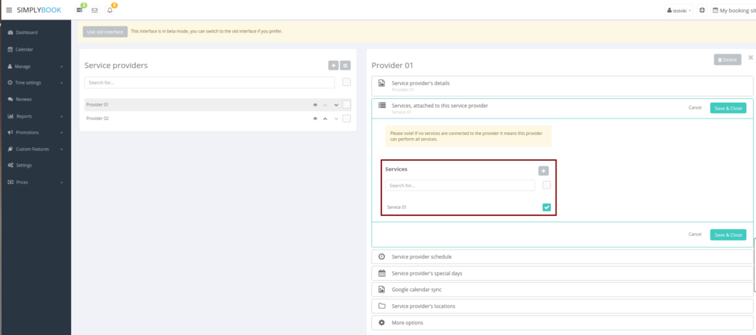The image size is (756, 335).
Task: Click the hamburger menu next to SimplyBook logo
Action: coord(9,10)
